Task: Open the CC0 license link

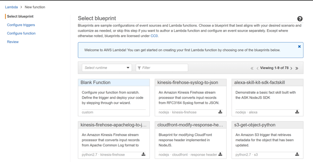Action: click(154, 36)
